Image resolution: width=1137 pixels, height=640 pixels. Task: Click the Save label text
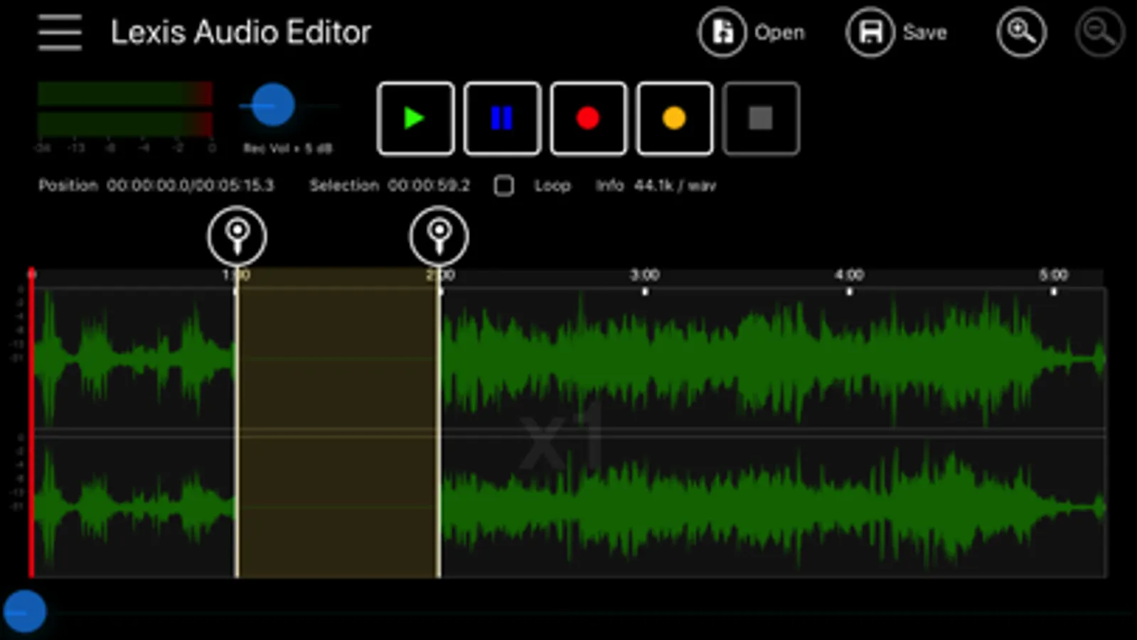point(924,33)
